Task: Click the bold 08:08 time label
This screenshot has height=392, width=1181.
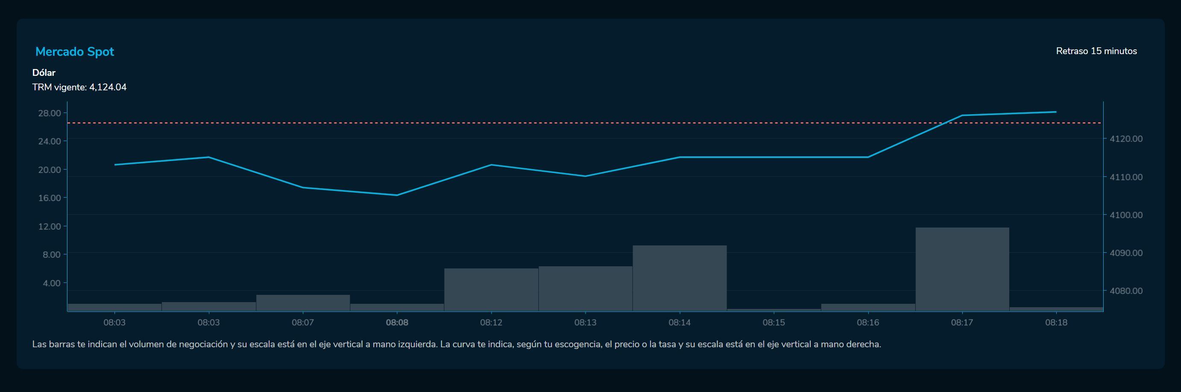Action: click(x=397, y=323)
